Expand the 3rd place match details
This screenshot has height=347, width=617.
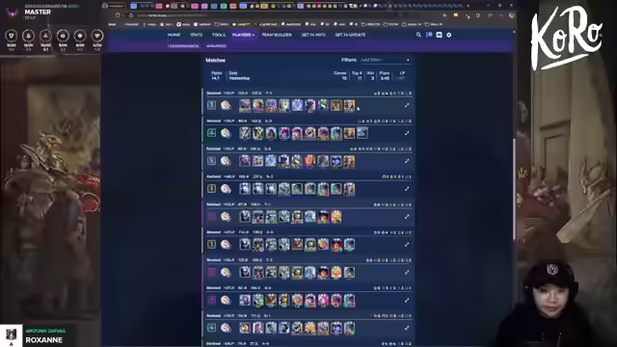tap(407, 105)
